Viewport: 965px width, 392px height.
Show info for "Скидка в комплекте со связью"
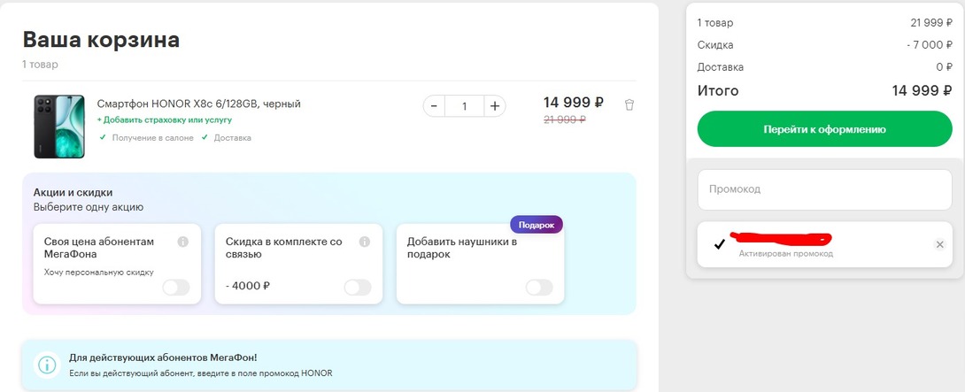(x=364, y=242)
